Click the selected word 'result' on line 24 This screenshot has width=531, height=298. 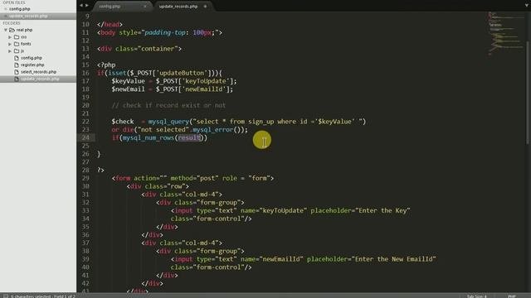click(189, 138)
